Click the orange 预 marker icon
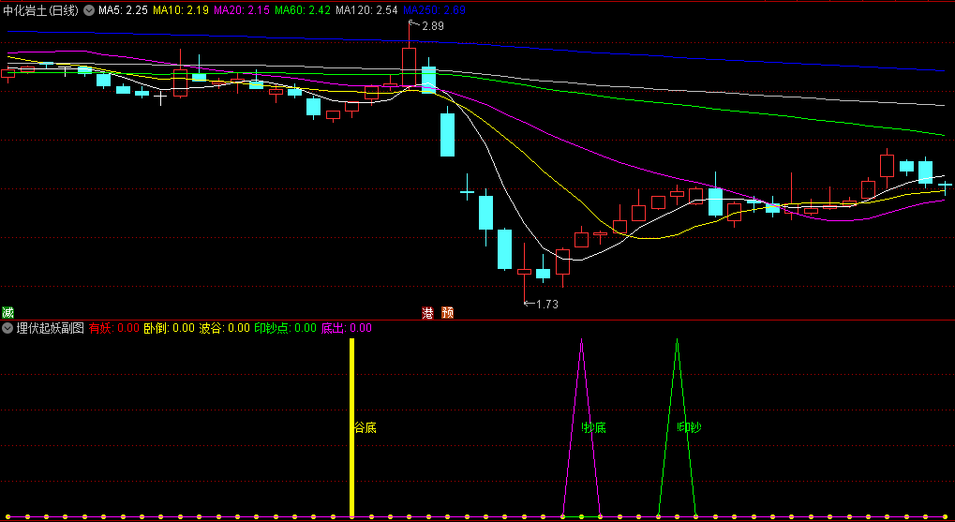 (x=448, y=313)
